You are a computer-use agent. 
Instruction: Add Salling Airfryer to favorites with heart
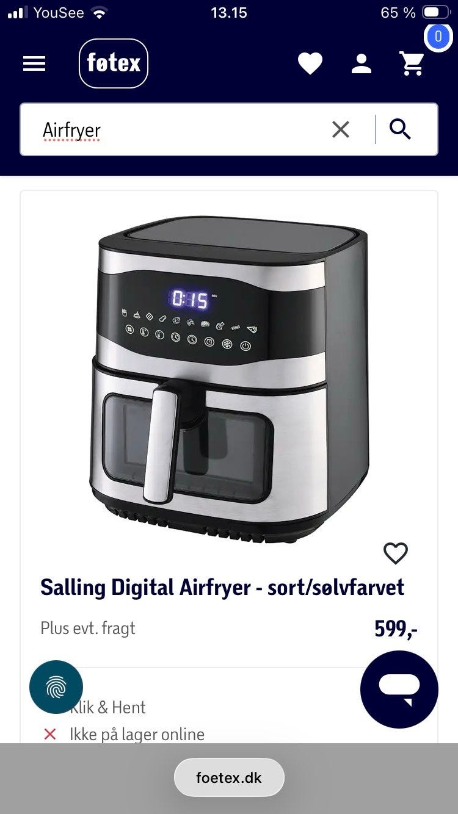point(396,553)
